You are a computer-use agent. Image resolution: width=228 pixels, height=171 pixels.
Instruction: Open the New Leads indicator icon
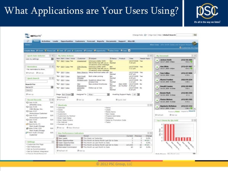coord(57,138)
